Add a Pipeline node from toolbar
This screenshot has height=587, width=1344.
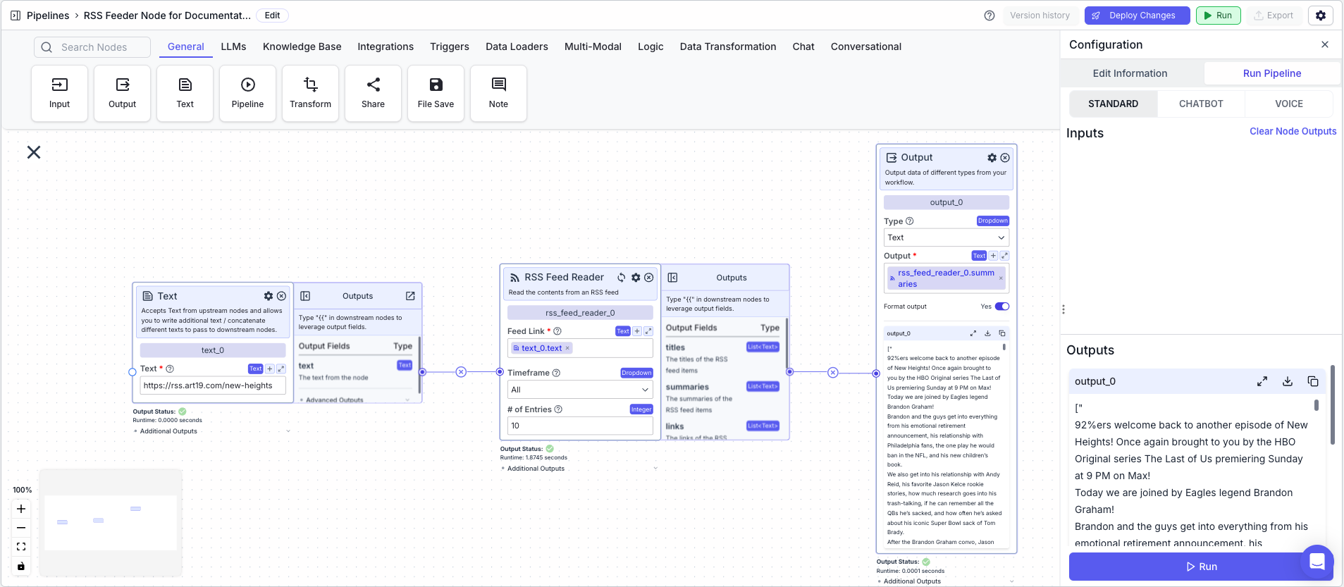click(x=247, y=93)
